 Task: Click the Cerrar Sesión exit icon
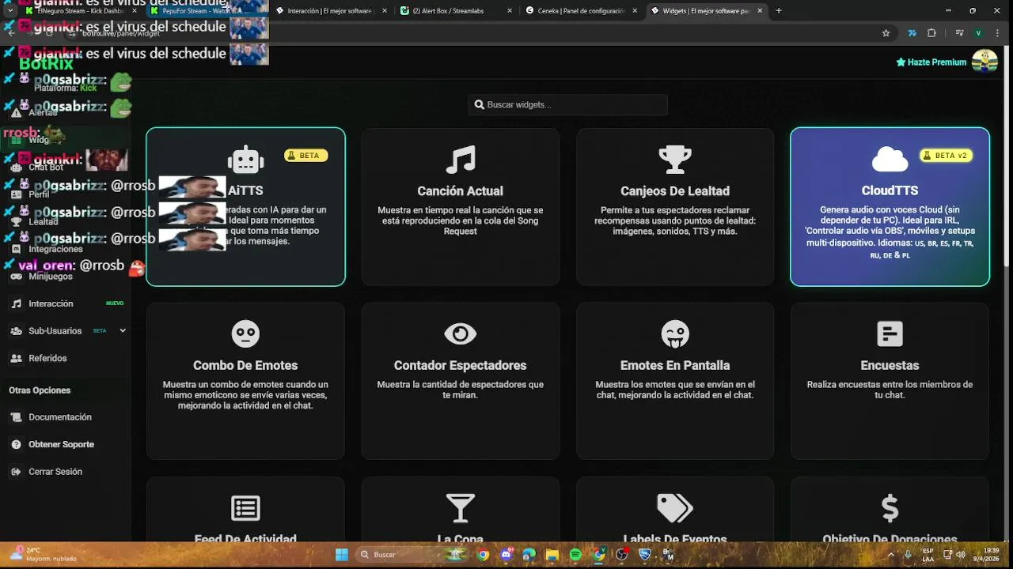click(x=16, y=472)
